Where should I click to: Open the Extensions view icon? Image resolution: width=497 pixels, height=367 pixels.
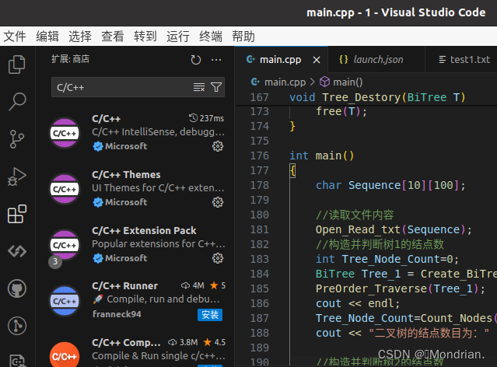[17, 214]
